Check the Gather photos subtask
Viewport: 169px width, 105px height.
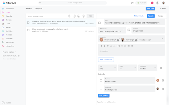click(x=101, y=89)
